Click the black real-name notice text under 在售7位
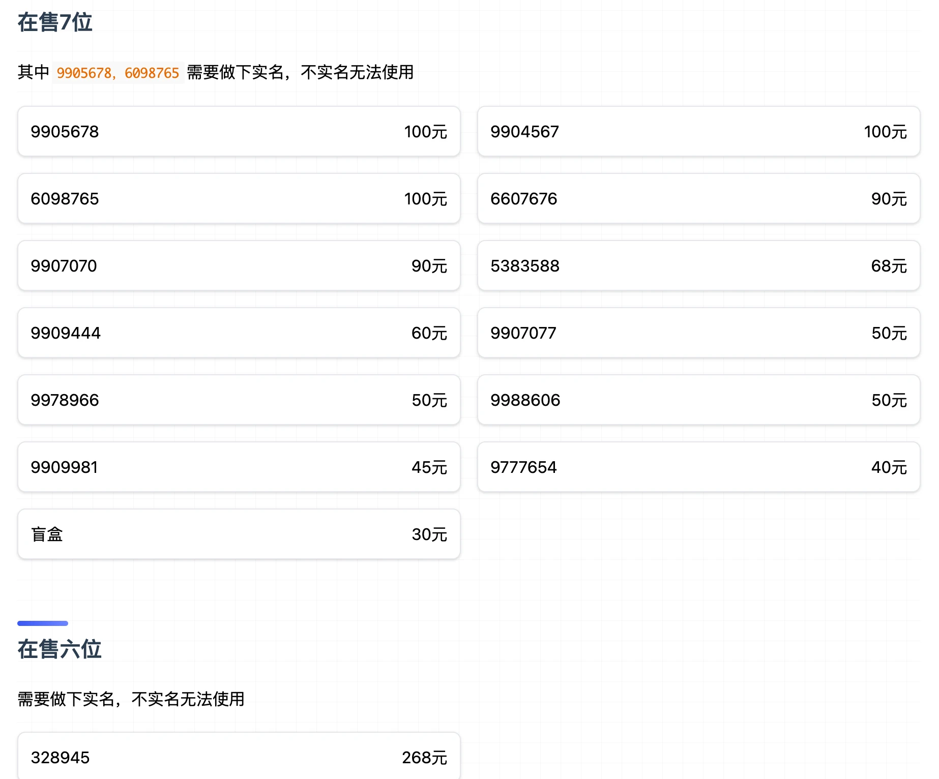This screenshot has width=939, height=779. (300, 73)
